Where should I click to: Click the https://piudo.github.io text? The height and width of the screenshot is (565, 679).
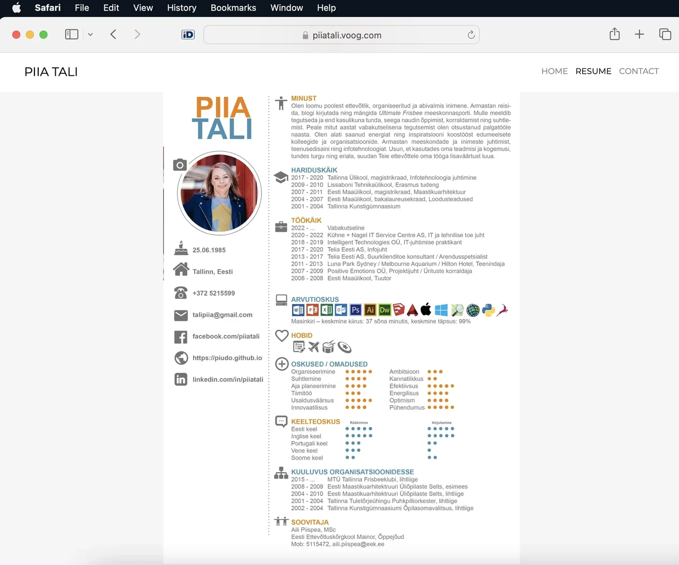click(x=227, y=358)
